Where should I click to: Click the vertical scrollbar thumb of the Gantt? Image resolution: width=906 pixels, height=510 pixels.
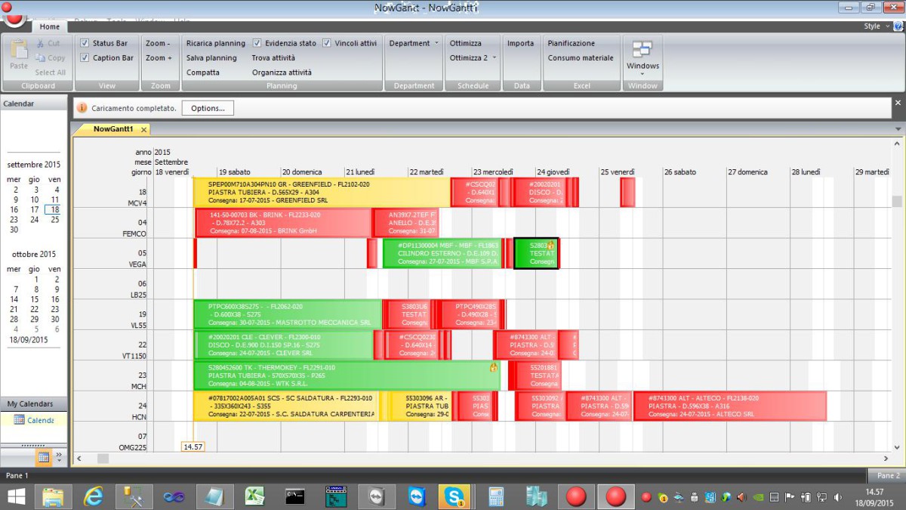point(897,201)
